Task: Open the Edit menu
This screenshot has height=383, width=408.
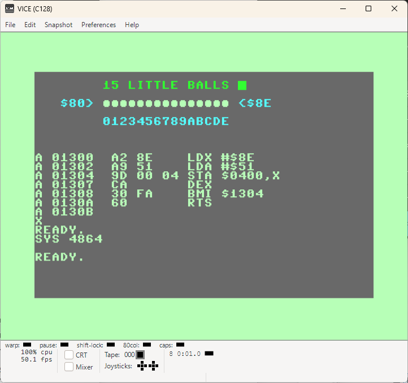Action: point(30,25)
